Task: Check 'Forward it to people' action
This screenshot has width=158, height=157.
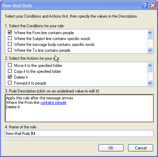Action: 10,83
